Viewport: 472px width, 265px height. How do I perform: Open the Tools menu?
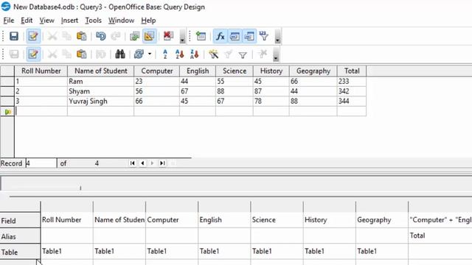93,21
